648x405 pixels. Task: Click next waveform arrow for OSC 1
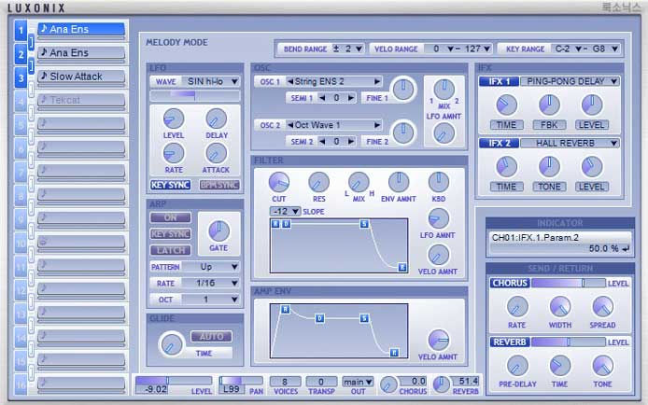coord(377,81)
